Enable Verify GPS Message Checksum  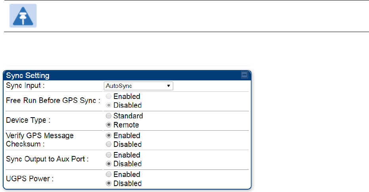point(109,135)
